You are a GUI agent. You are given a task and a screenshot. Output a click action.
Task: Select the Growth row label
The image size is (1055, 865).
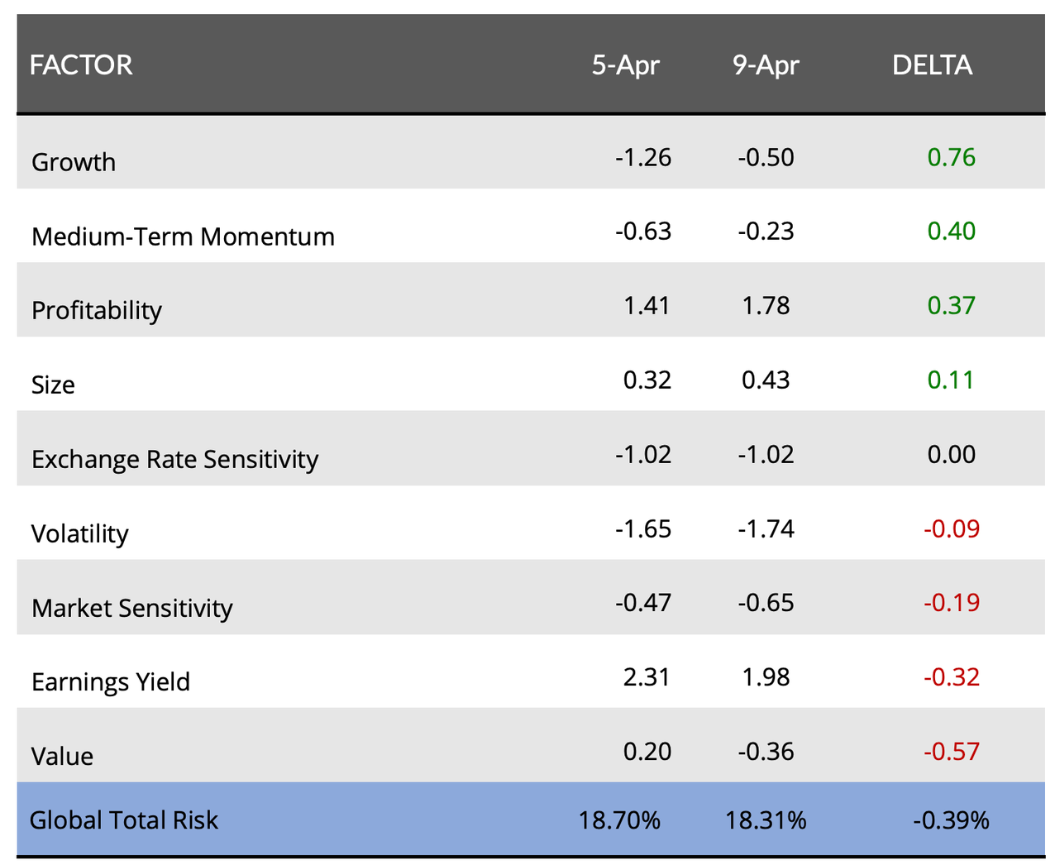[x=74, y=162]
